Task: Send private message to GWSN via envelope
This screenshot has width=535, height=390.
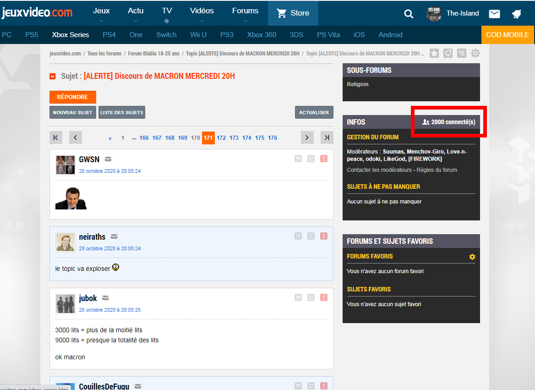Action: tap(108, 159)
